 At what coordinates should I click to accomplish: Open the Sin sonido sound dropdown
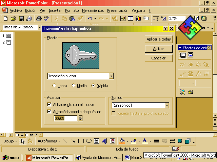[x=167, y=105]
